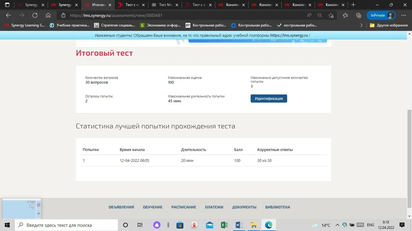Add this page to favorites
412x231 pixels.
[x=331, y=15]
